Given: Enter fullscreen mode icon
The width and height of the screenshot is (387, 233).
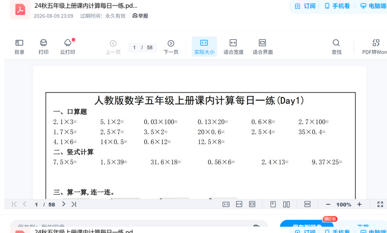Looking at the screenshot, I should (x=380, y=204).
